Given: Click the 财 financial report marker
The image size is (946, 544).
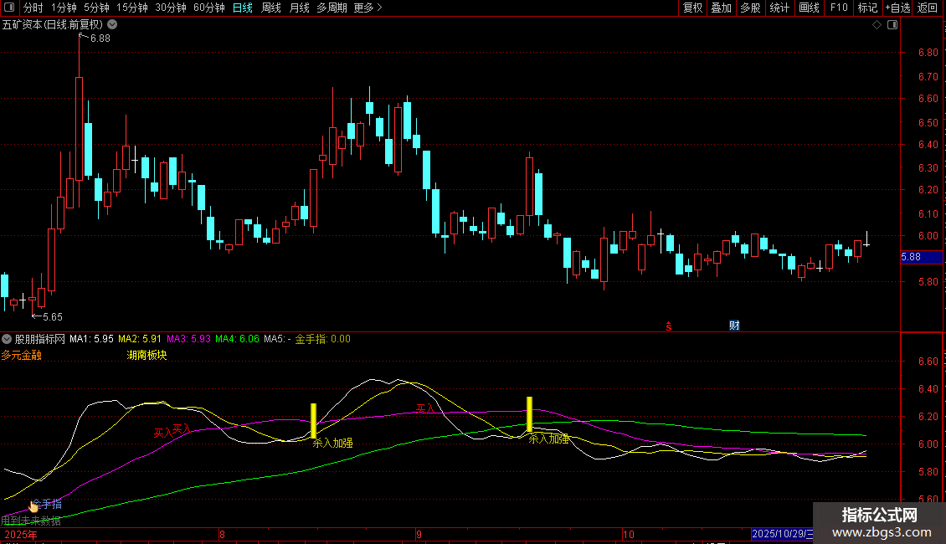Looking at the screenshot, I should 734,326.
